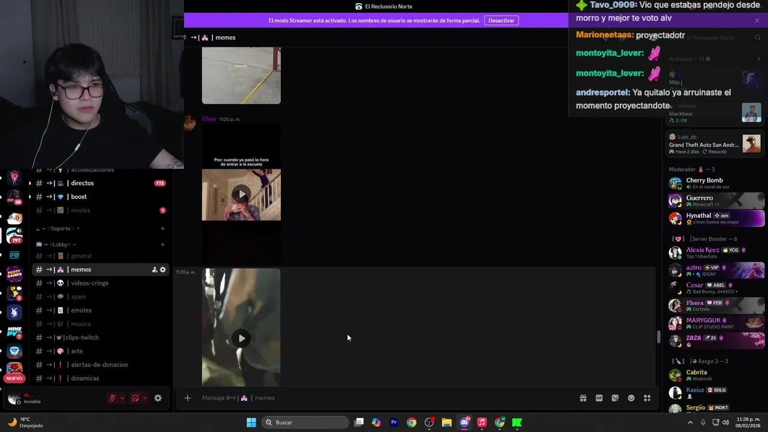768x432 pixels.
Task: Open the apps launcher icon in message bar
Action: pos(647,398)
